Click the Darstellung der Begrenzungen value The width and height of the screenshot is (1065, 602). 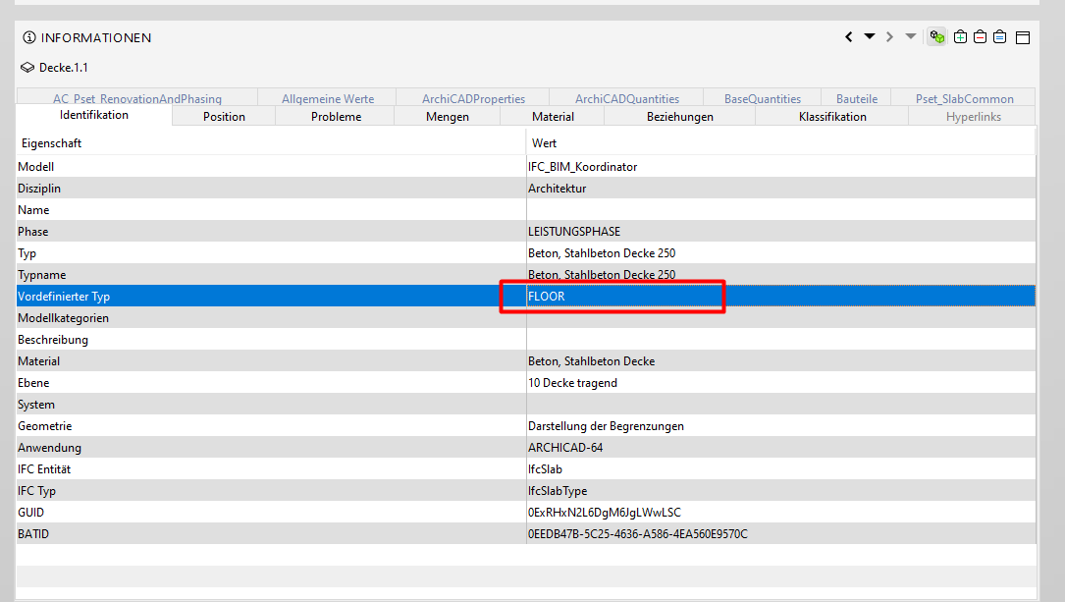pyautogui.click(x=606, y=426)
